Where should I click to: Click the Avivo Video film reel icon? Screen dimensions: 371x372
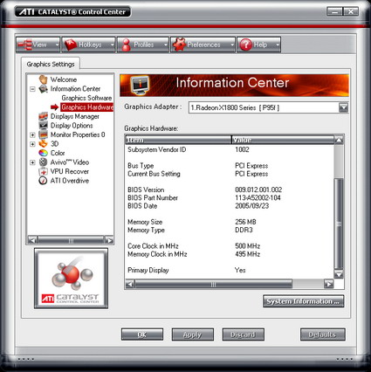click(x=43, y=162)
